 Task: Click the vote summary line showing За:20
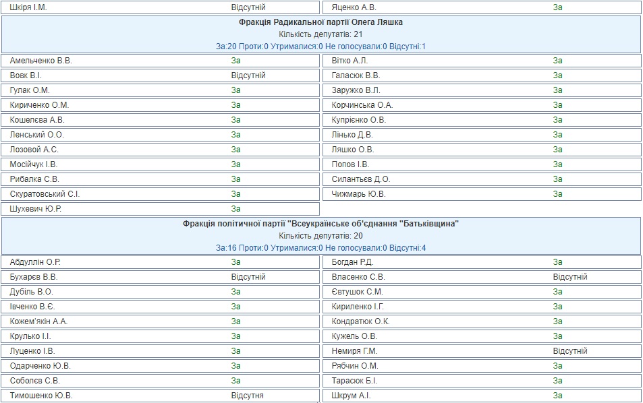click(320, 46)
